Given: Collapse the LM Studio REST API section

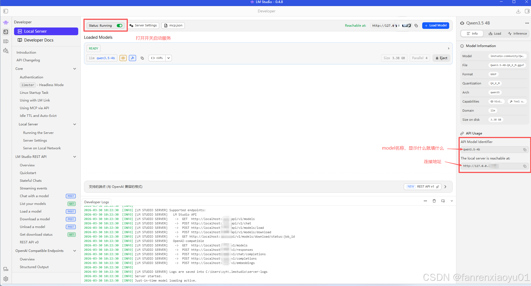Looking at the screenshot, I should (x=75, y=157).
